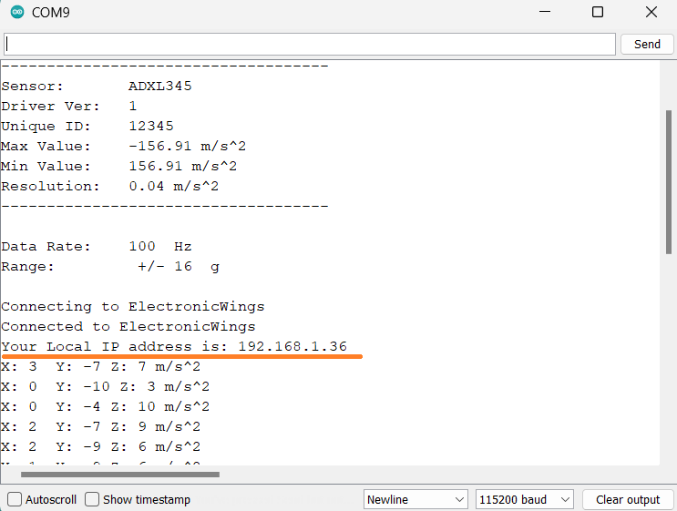The height and width of the screenshot is (511, 677).
Task: Click the Clear output button
Action: [628, 499]
